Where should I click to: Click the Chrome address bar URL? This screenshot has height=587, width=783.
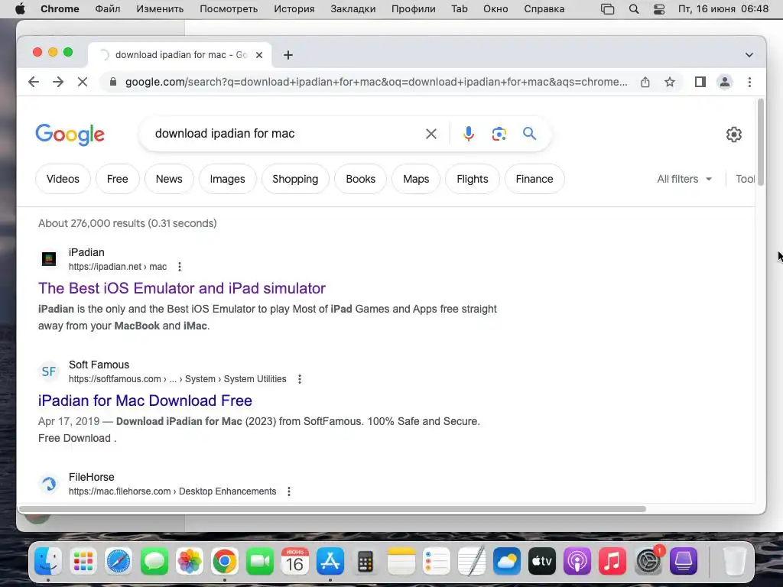point(376,82)
